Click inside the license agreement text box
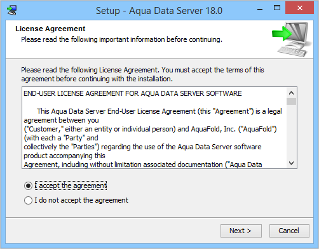Viewport: 319px width, 249px height. (154, 128)
